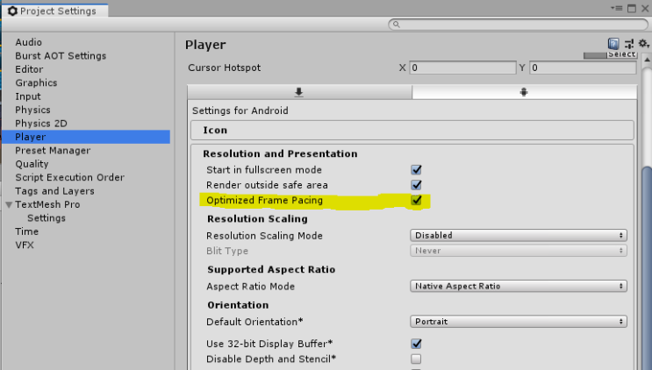This screenshot has height=370, width=652.
Task: Open the Aspect Ratio Mode dropdown
Action: pyautogui.click(x=518, y=286)
